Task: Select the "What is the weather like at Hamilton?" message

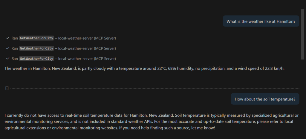Action: pyautogui.click(x=261, y=21)
